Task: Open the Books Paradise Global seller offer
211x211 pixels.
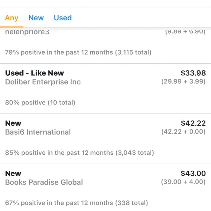Action: click(x=44, y=182)
